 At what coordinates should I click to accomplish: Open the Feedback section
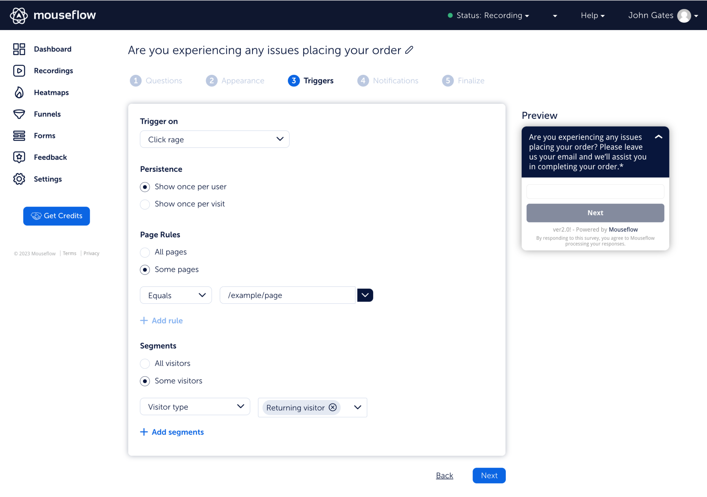(x=50, y=157)
